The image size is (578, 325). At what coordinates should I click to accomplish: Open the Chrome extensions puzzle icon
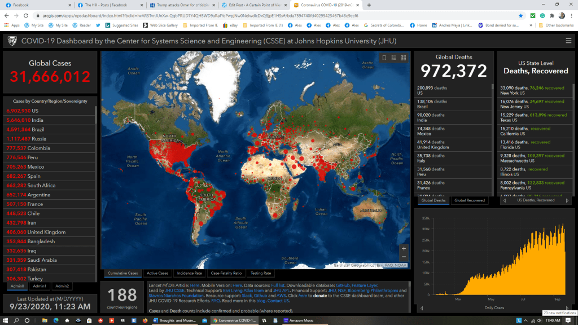pos(552,16)
